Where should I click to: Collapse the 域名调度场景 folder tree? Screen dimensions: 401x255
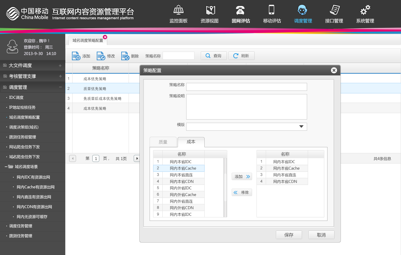click(x=6, y=167)
